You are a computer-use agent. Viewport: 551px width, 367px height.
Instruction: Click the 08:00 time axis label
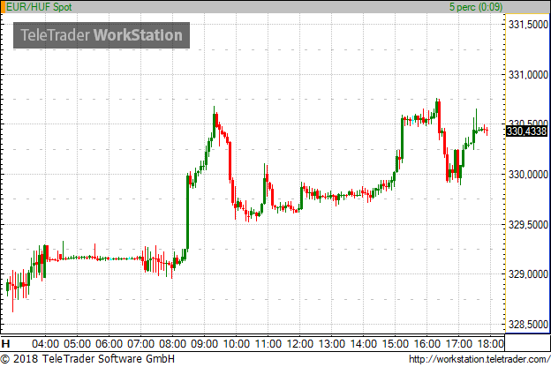tap(172, 343)
